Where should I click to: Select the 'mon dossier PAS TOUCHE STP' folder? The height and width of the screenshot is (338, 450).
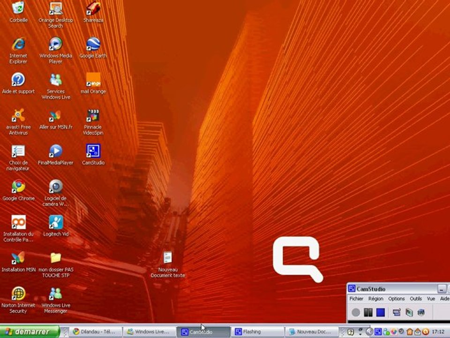click(56, 264)
